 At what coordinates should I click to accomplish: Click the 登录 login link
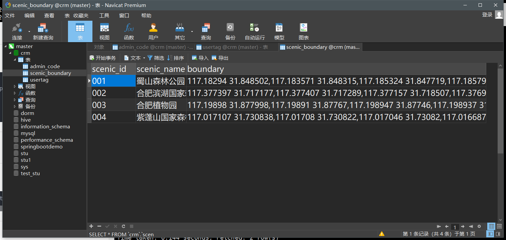click(x=487, y=15)
